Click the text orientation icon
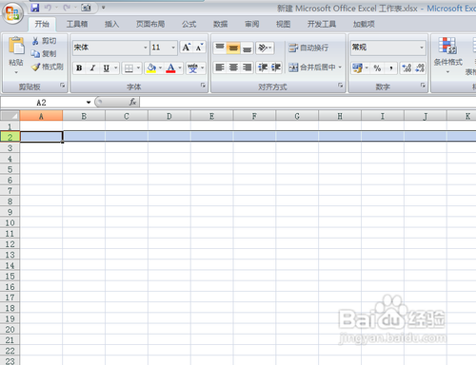The image size is (476, 365). 263,48
